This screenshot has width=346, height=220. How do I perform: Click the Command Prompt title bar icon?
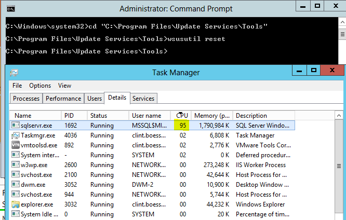[11, 9]
